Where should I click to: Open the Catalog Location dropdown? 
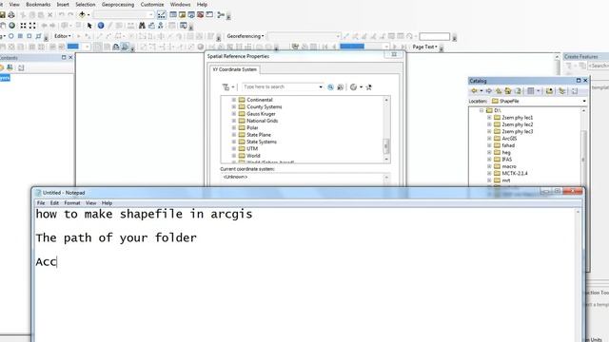click(x=584, y=102)
